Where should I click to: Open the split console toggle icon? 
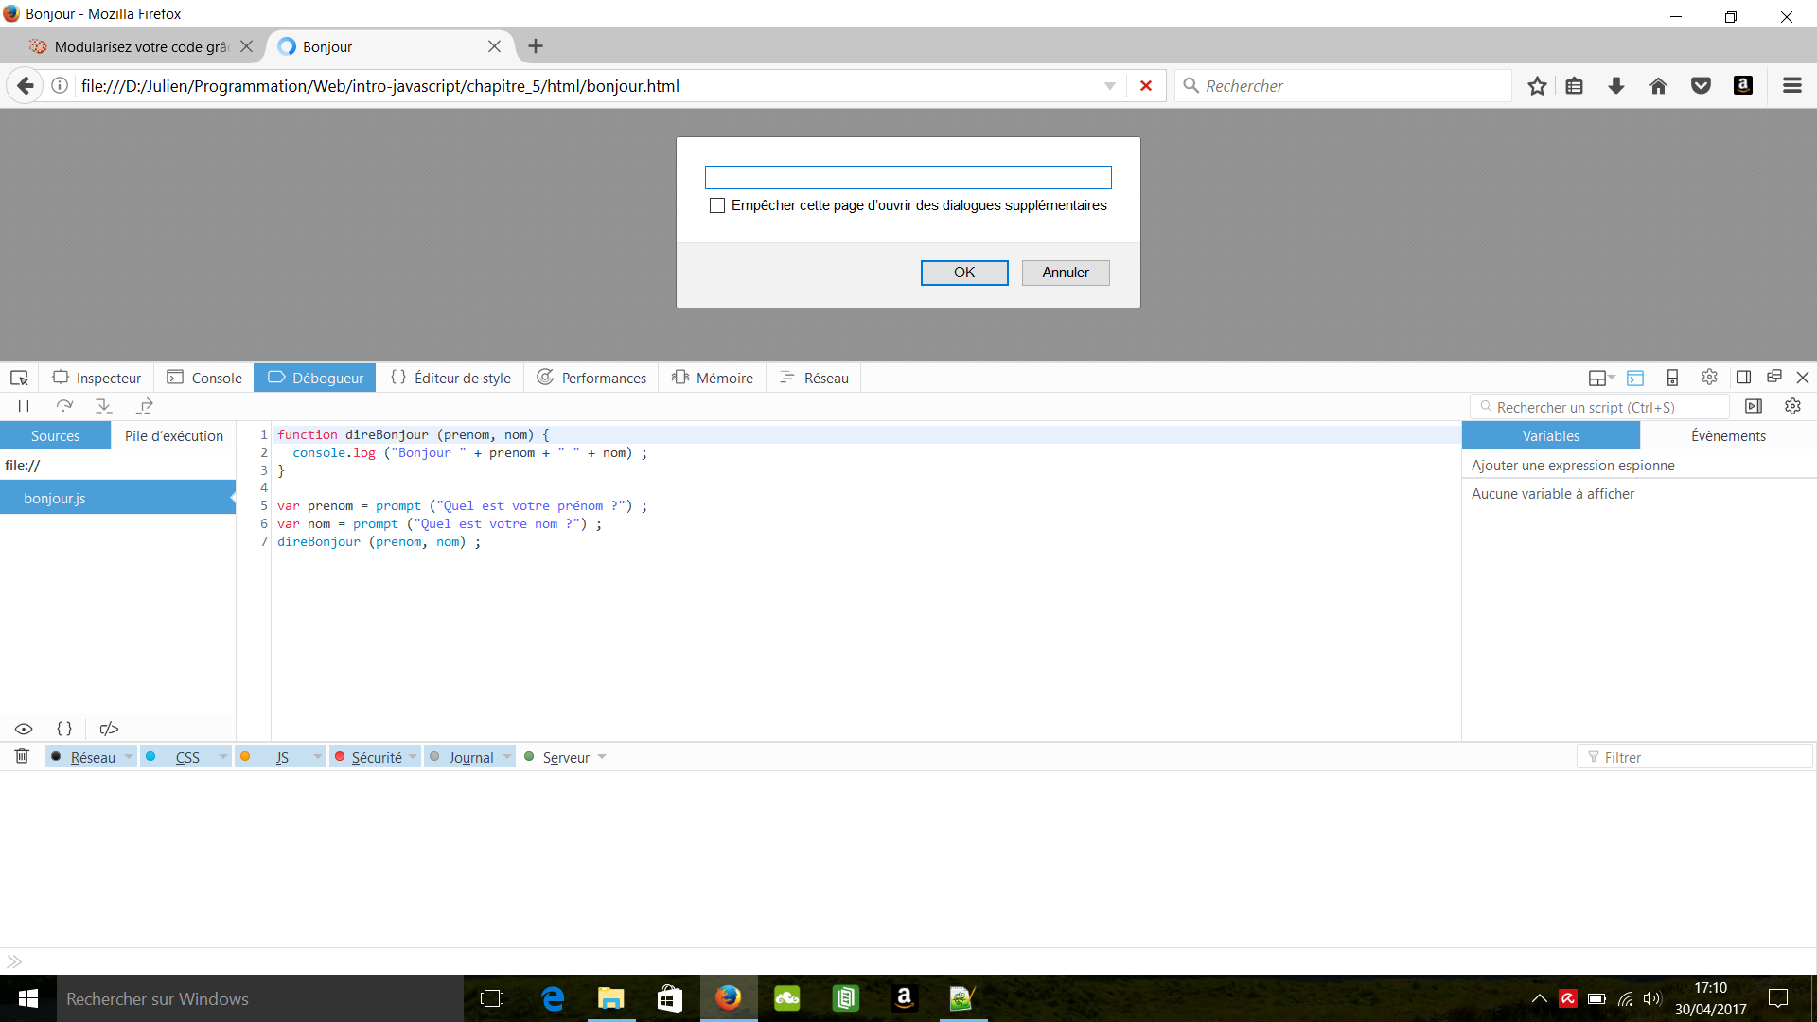(x=1636, y=377)
